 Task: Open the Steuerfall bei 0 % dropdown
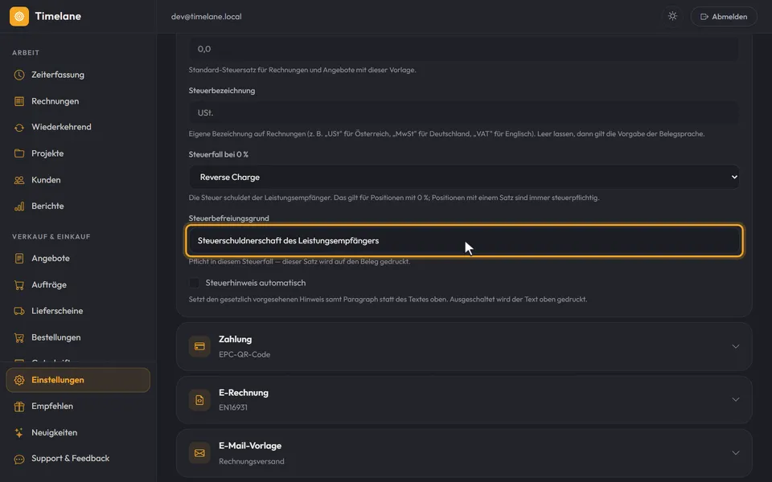[464, 177]
